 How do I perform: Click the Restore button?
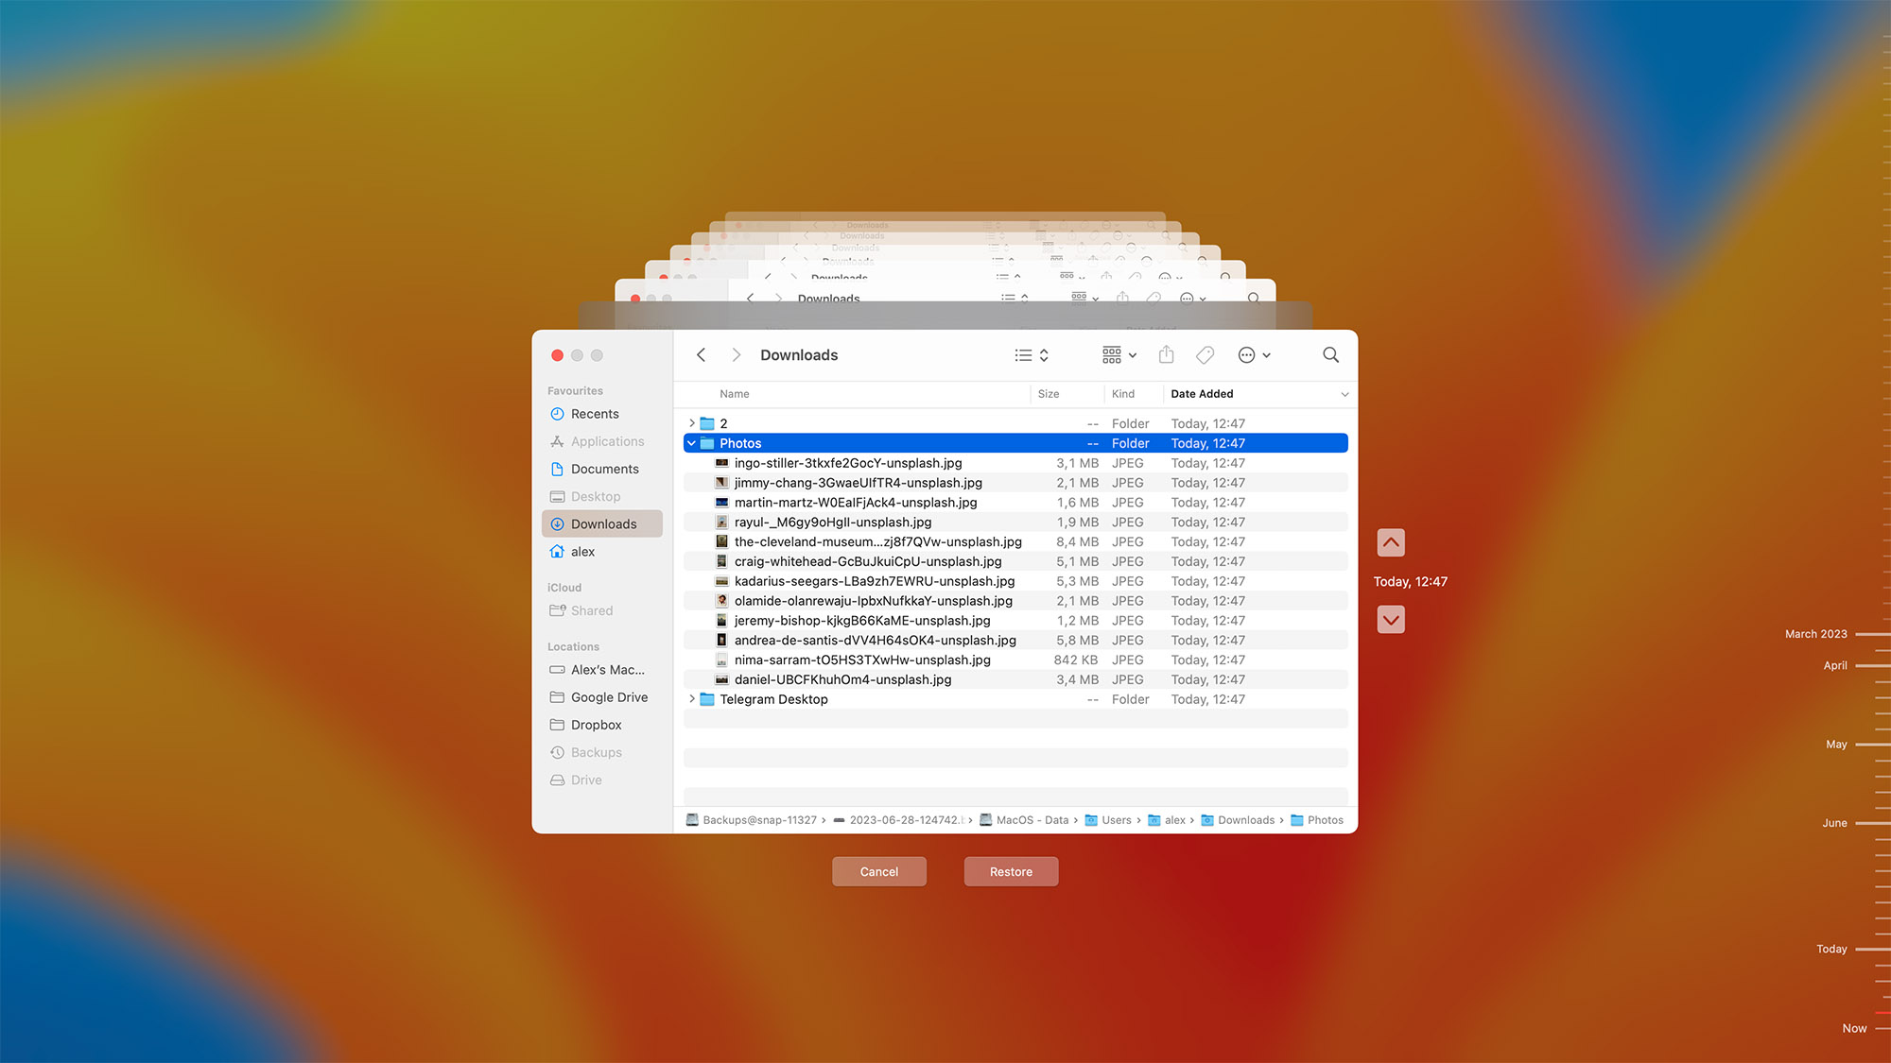pos(1011,871)
